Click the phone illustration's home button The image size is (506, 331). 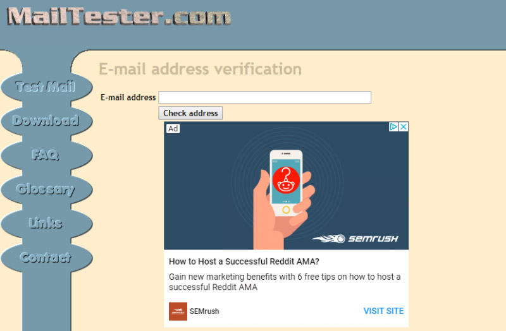pos(286,210)
